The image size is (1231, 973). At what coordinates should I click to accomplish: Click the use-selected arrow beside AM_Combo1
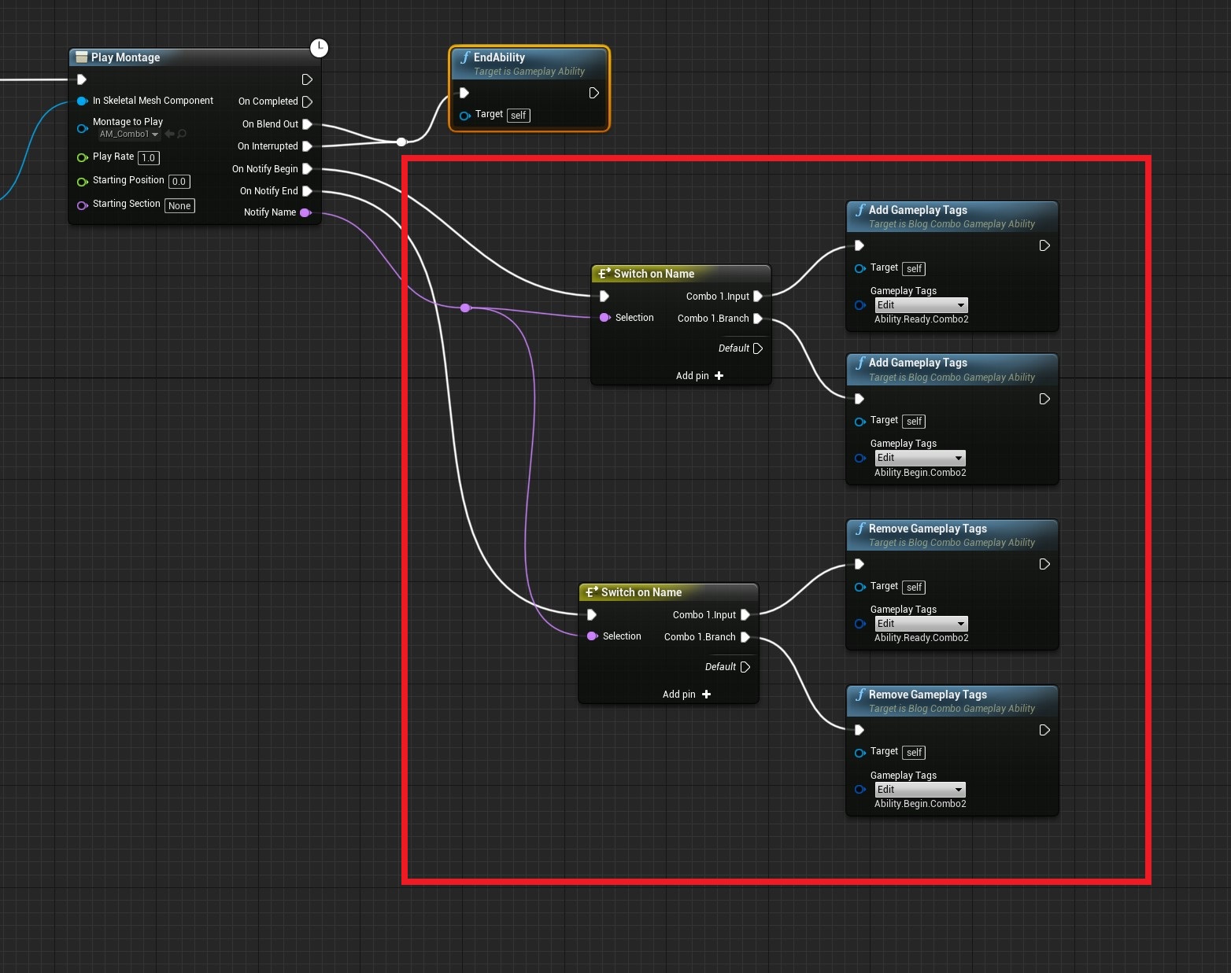(169, 134)
